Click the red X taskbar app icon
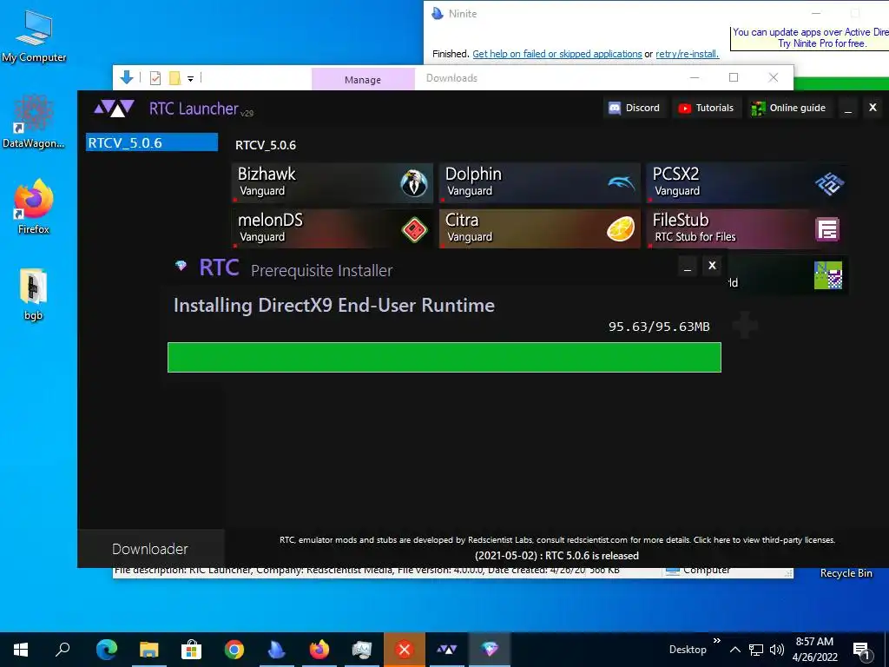This screenshot has height=667, width=889. [x=405, y=650]
